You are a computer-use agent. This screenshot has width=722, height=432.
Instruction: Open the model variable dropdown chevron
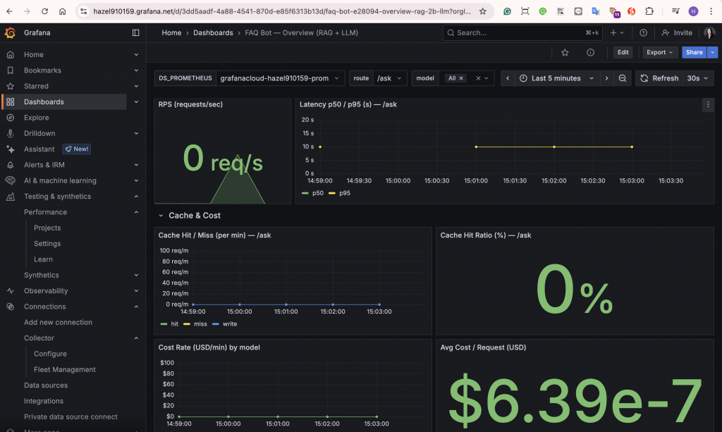point(487,78)
